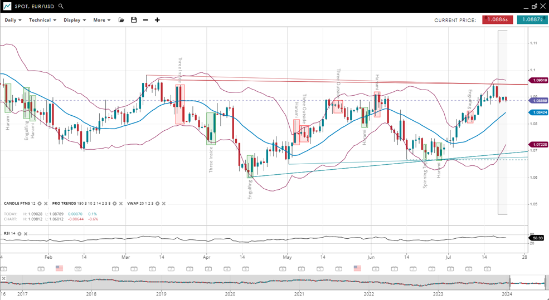The image size is (549, 300).
Task: Click the teal buy price 1.0887 button
Action: pos(532,19)
